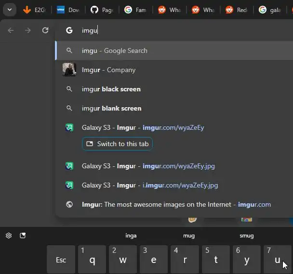
Task: Choose the 'inga' word suggestion
Action: (131, 236)
